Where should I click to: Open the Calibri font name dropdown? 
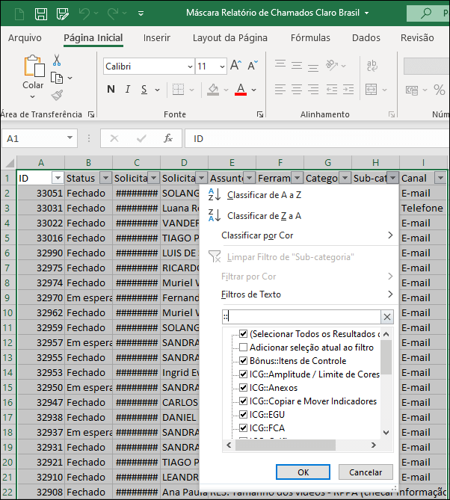click(x=190, y=67)
